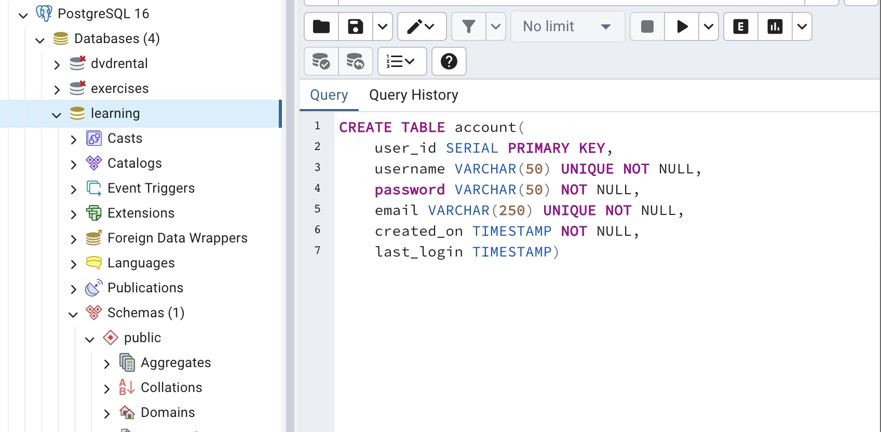Screen dimensions: 881x432
Task: Expand the Foreign Data Wrappers node
Action: coord(73,239)
